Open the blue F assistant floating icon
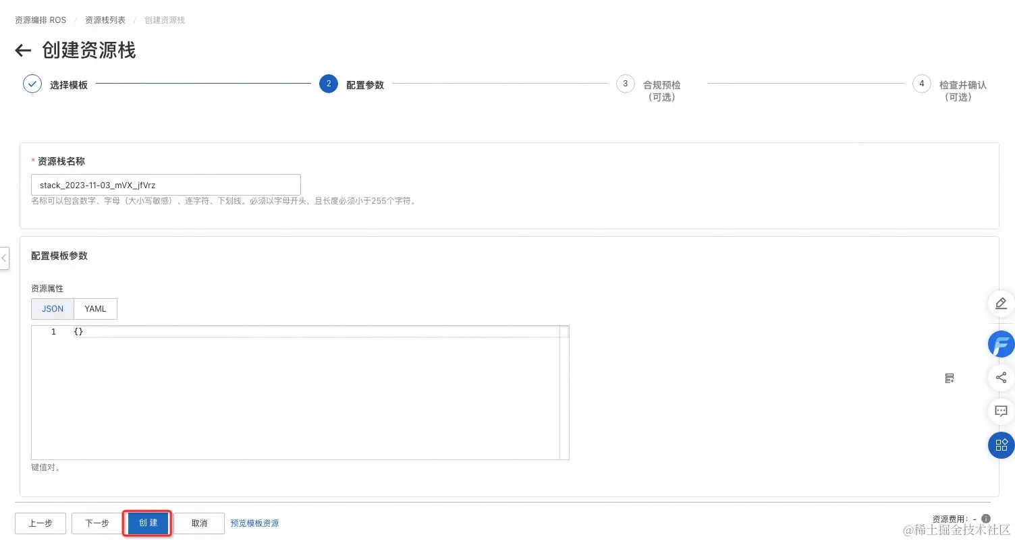Screen dimensions: 1015x541 (x=1001, y=344)
